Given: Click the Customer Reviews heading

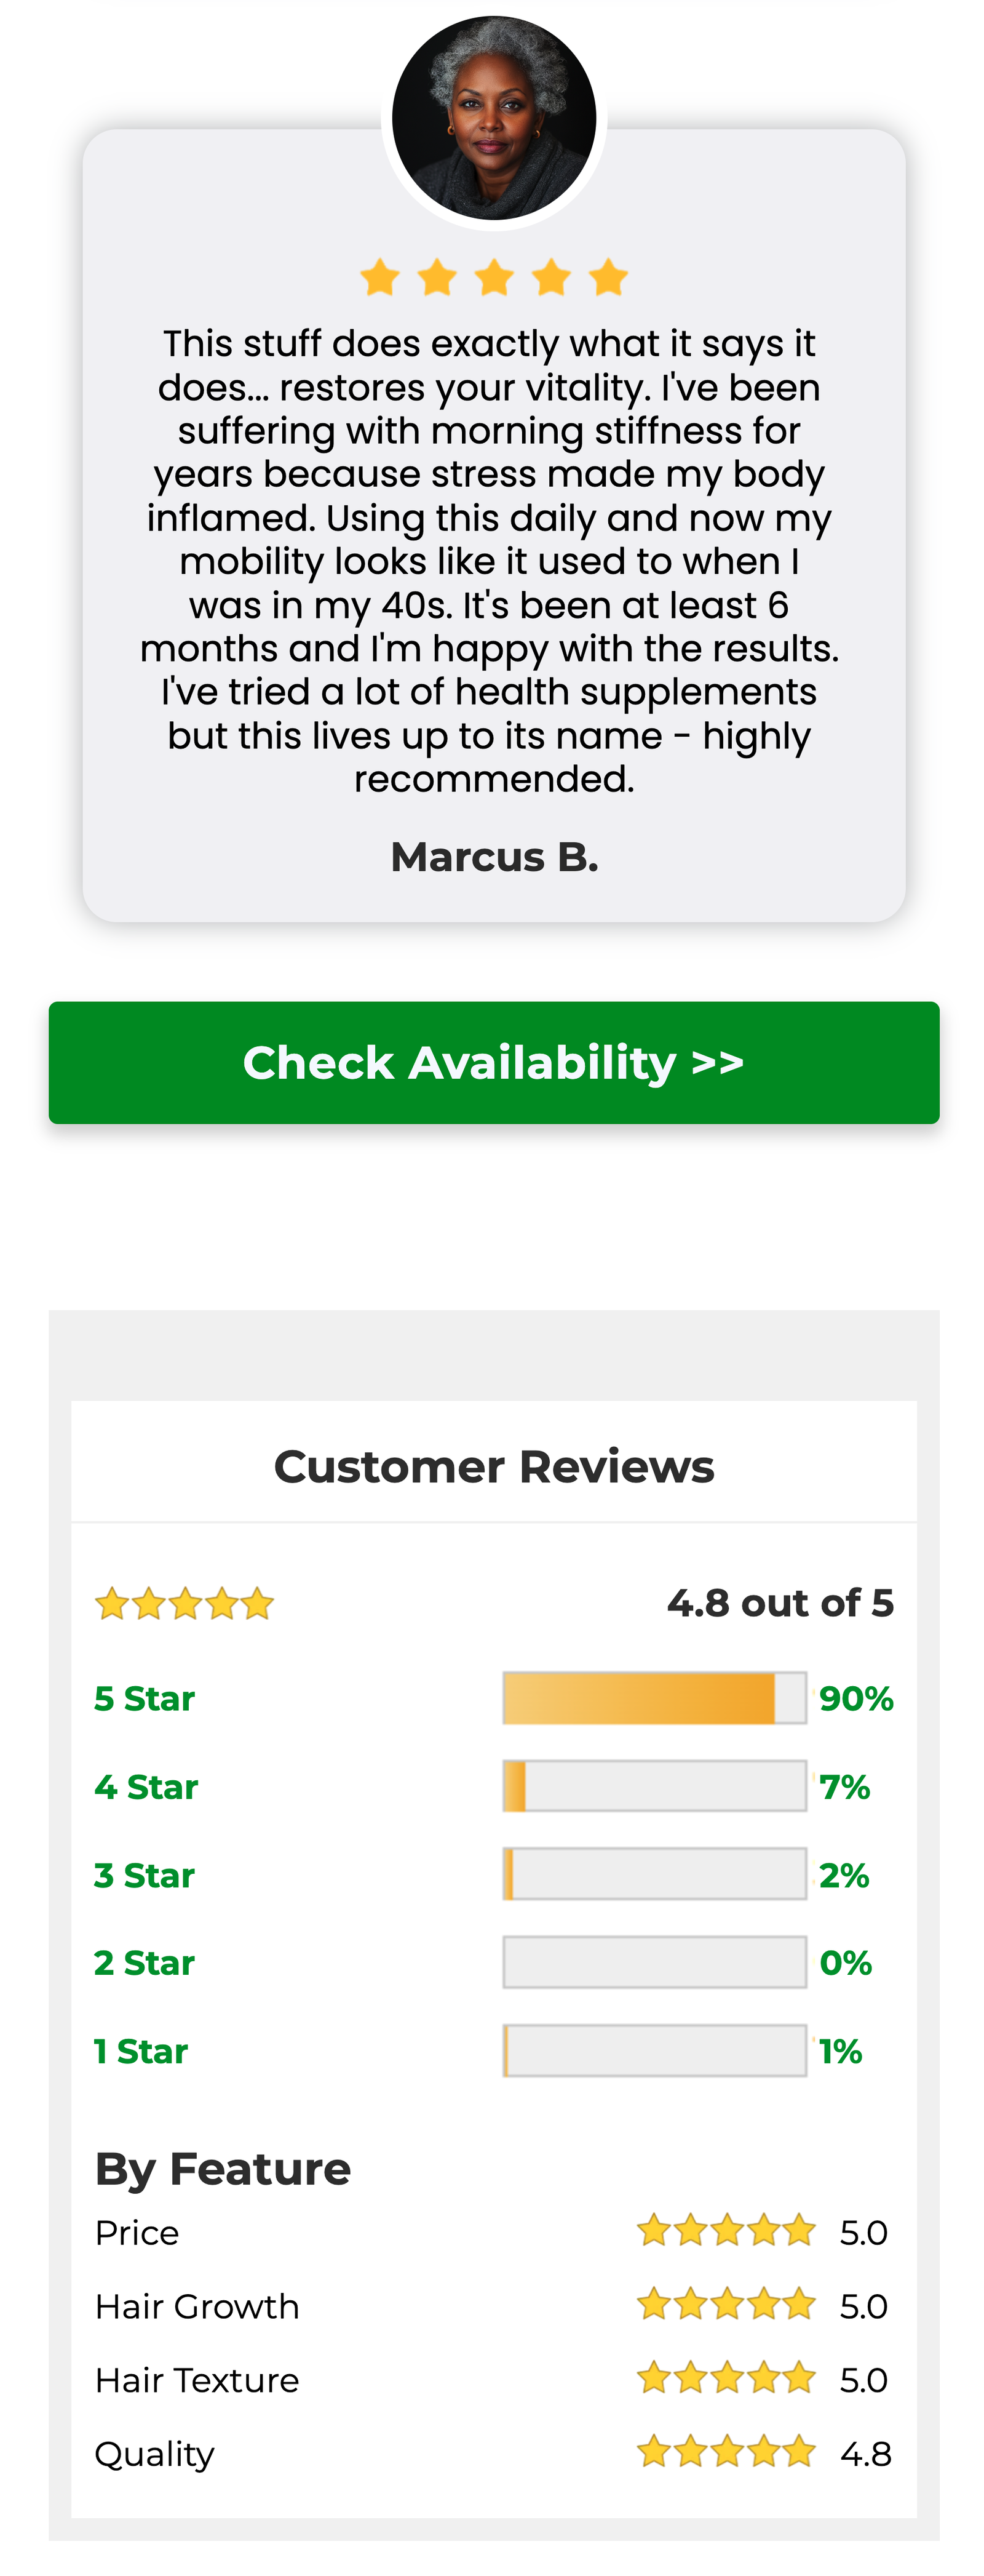Looking at the screenshot, I should pyautogui.click(x=493, y=1467).
